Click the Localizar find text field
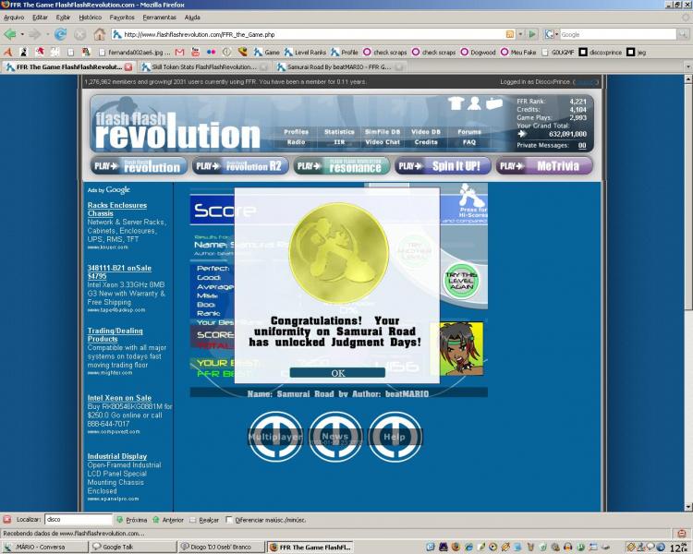Viewport: 693px width, 554px height. pyautogui.click(x=79, y=520)
